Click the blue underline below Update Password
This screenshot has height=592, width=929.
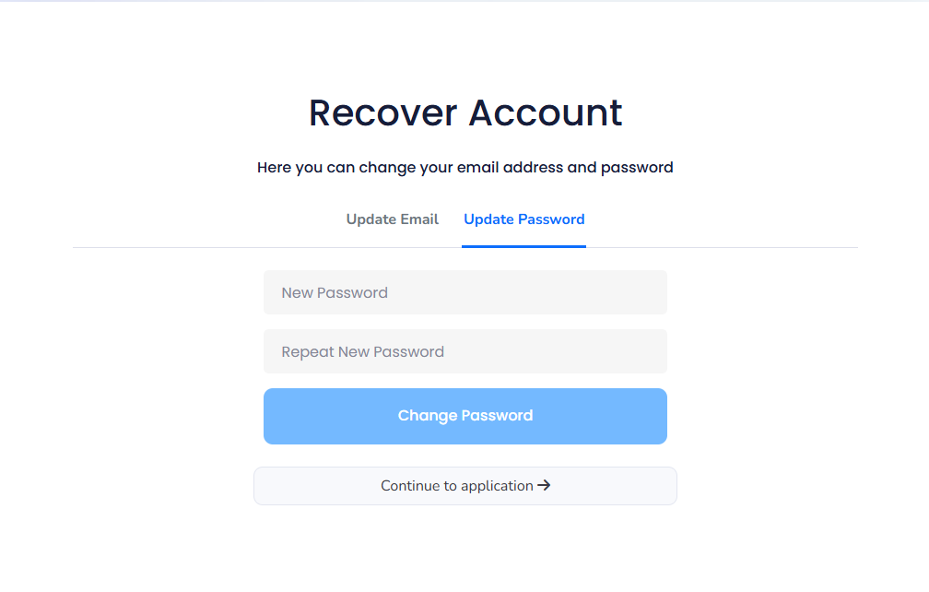523,246
